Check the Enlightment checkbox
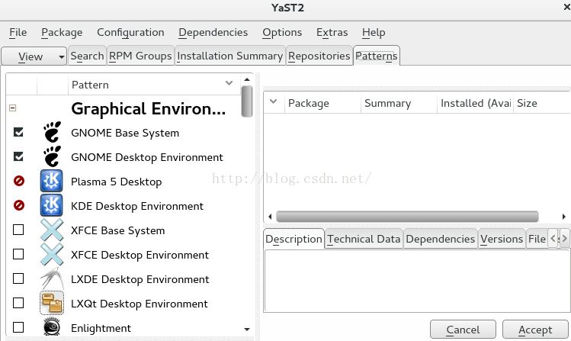The image size is (571, 341). (18, 327)
